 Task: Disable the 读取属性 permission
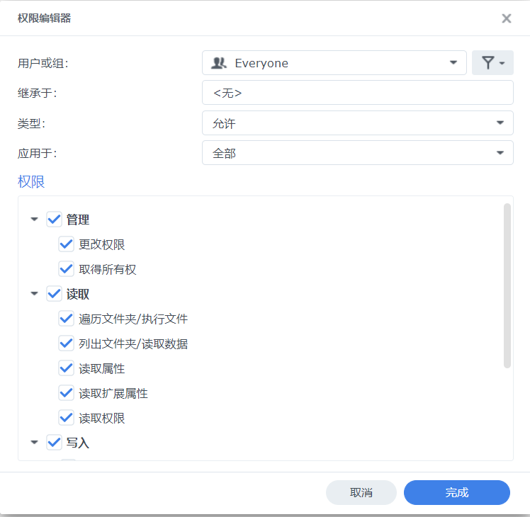[x=67, y=368]
